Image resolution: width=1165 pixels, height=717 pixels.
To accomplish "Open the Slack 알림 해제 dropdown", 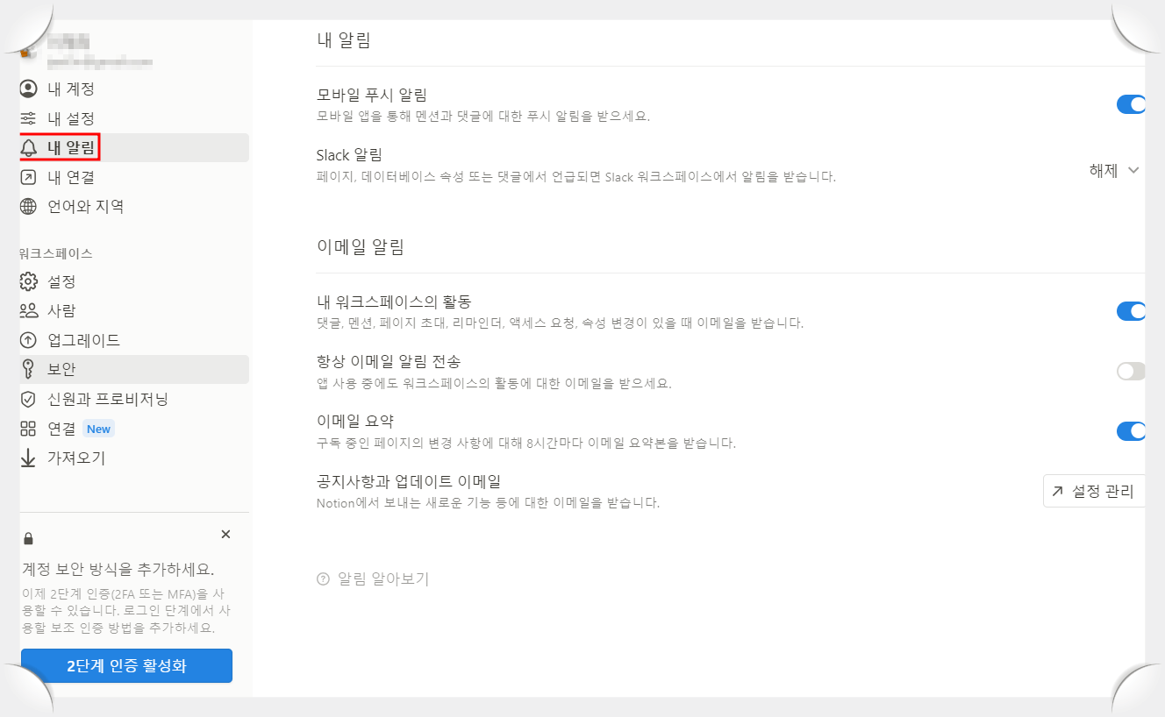I will coord(1112,172).
